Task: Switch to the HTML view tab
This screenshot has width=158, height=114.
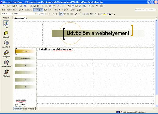Action: point(25,108)
